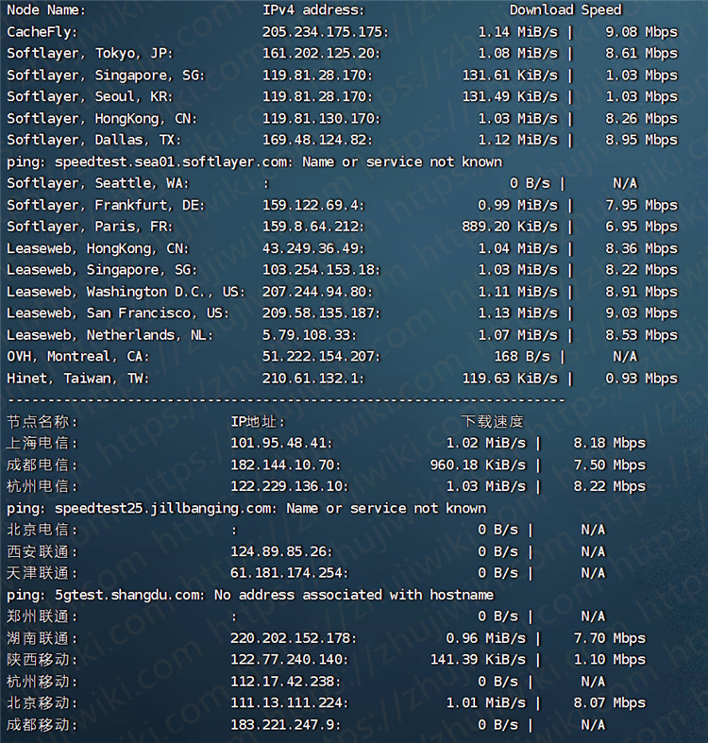Select "Softlayer, Seattle, WA:" label
Image resolution: width=708 pixels, height=743 pixels.
pos(97,184)
